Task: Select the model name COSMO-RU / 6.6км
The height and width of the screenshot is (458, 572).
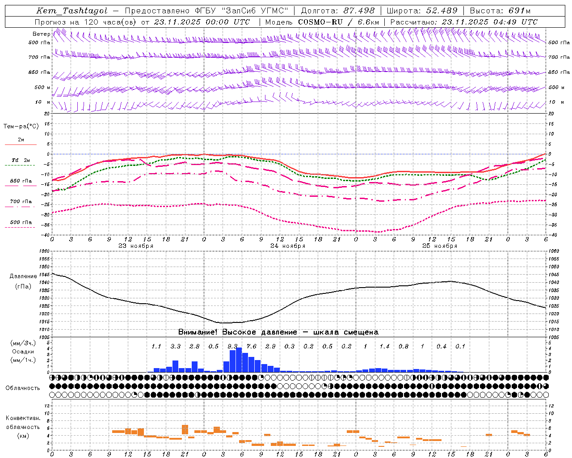Action: [x=339, y=22]
